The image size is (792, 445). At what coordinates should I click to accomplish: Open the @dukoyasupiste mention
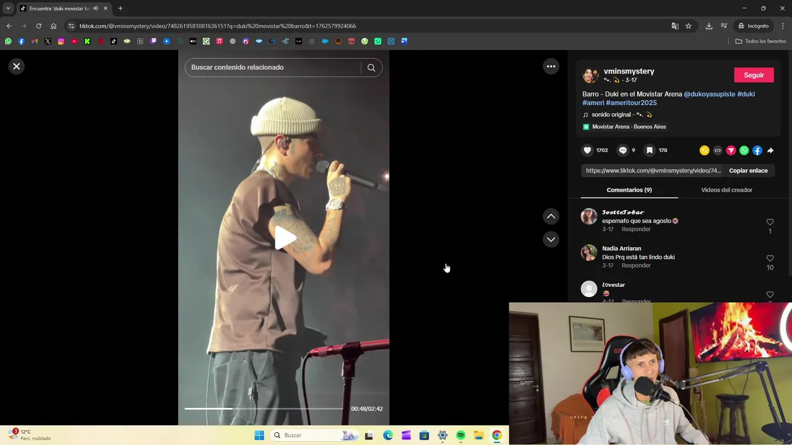click(x=710, y=94)
